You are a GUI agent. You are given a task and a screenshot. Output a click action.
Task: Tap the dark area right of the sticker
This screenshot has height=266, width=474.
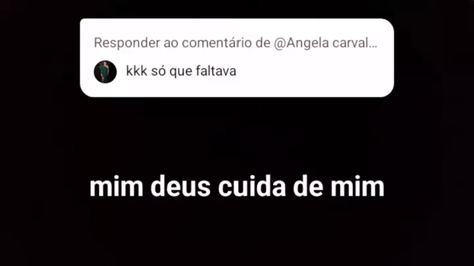tap(434, 58)
